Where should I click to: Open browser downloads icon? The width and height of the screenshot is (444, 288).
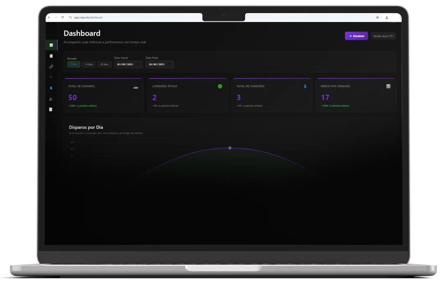(387, 17)
